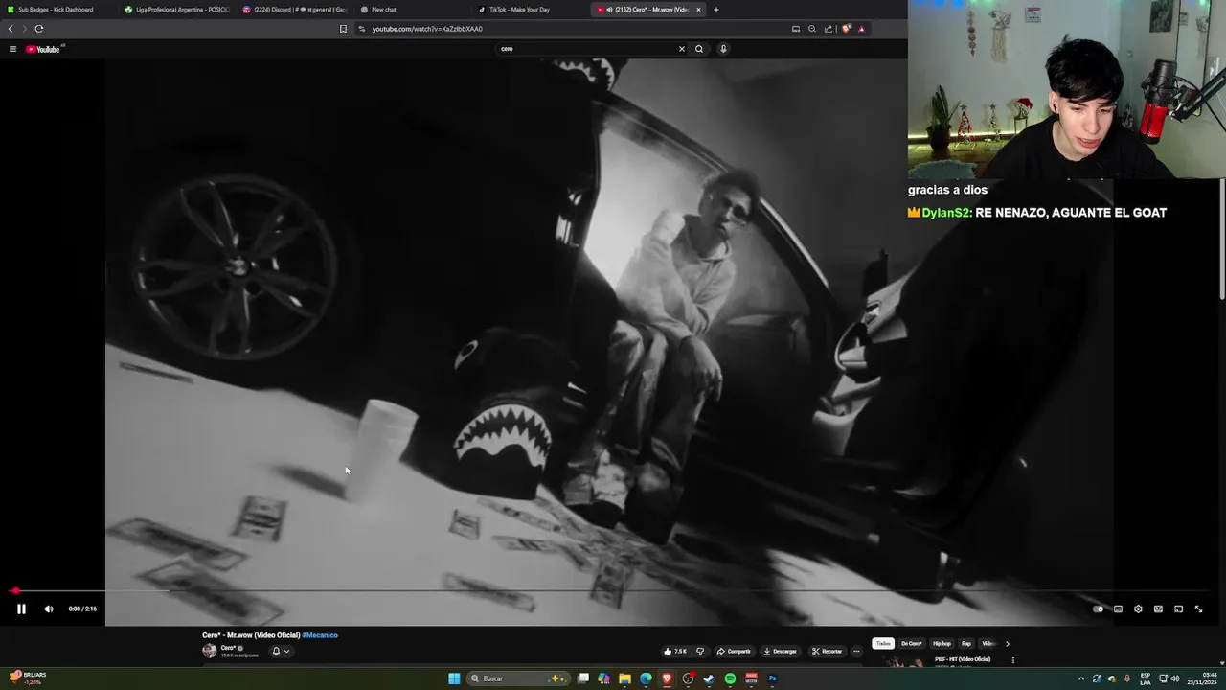Switch to Discord general tab
The width and height of the screenshot is (1226, 690).
point(294,10)
